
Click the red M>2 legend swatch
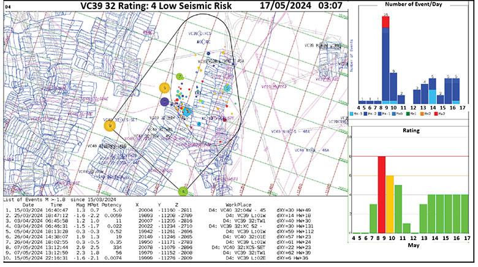click(436, 114)
